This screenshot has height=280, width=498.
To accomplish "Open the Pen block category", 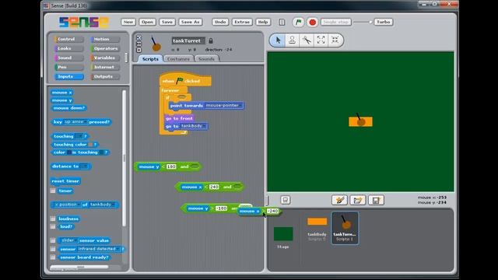I will pos(68,68).
